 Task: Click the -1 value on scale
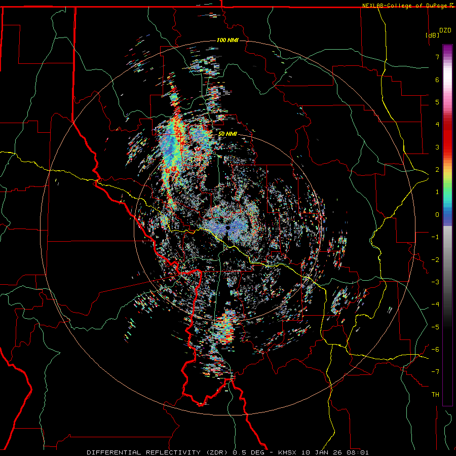click(x=435, y=237)
